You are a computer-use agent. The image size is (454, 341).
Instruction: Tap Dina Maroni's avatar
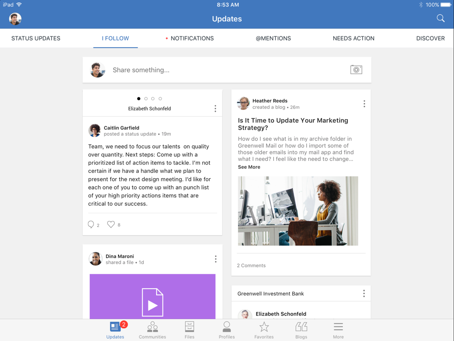[95, 259]
